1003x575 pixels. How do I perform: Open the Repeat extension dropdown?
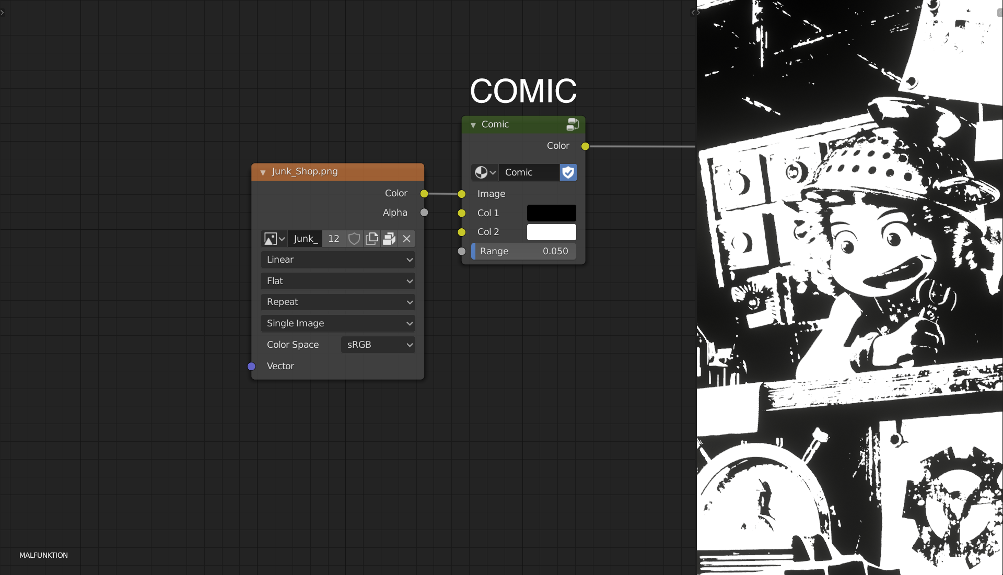tap(338, 302)
